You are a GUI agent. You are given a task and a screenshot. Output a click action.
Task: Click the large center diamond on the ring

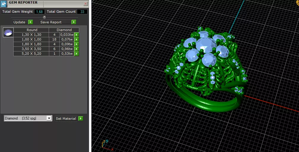[x=206, y=45]
